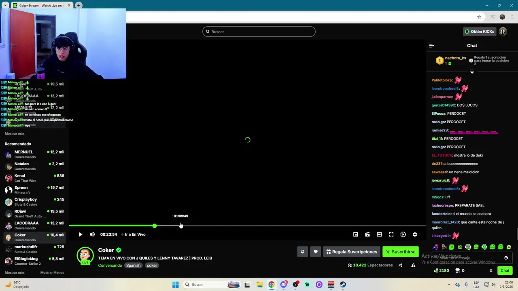
Task: Open the user profile avatar menu
Action: tap(503, 32)
